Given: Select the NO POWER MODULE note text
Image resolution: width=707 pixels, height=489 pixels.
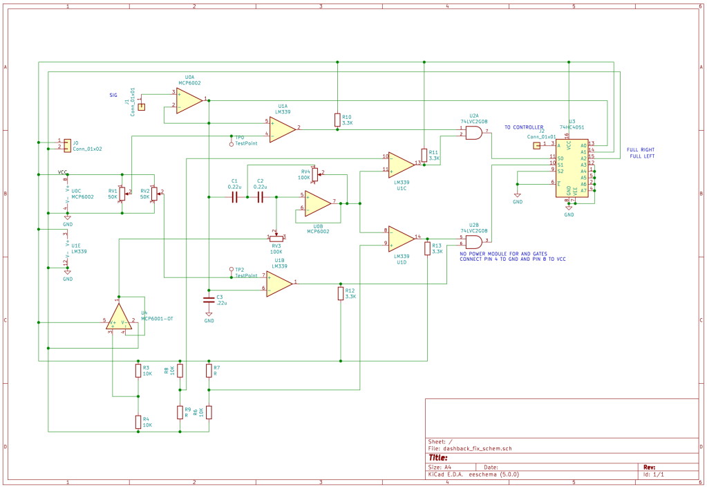Looking at the screenshot, I should click(x=513, y=257).
